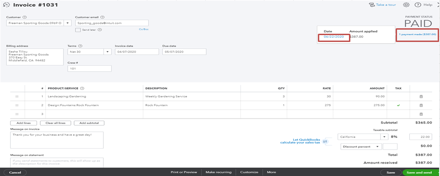Click the Message on invoice text box
Viewport: 440px width, 176px height.
(x=57, y=140)
